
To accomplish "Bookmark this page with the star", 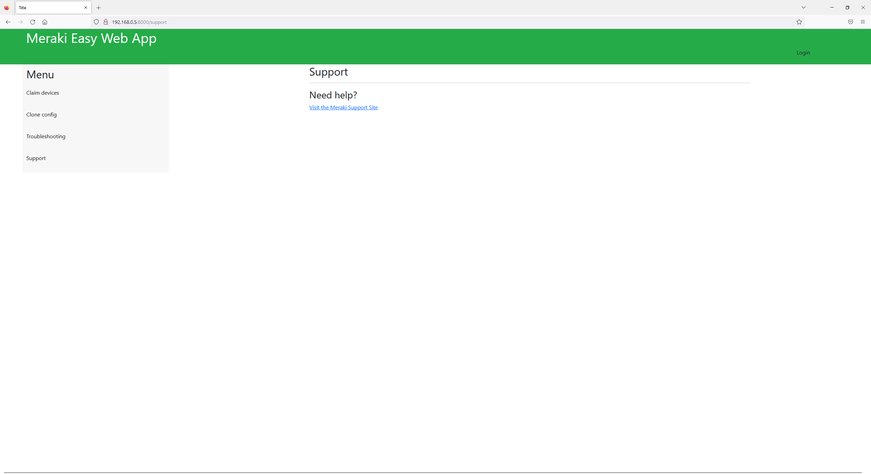I will click(x=799, y=22).
